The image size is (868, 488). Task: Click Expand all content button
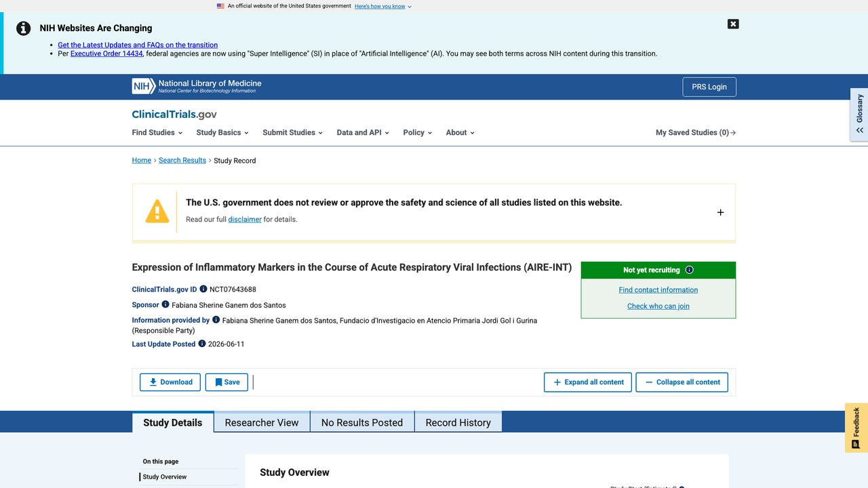(x=588, y=382)
